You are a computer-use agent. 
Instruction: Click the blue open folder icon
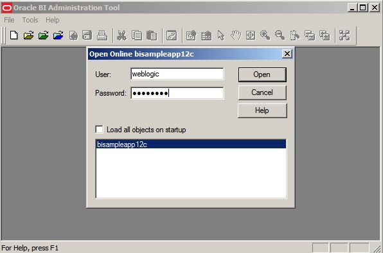pyautogui.click(x=58, y=35)
